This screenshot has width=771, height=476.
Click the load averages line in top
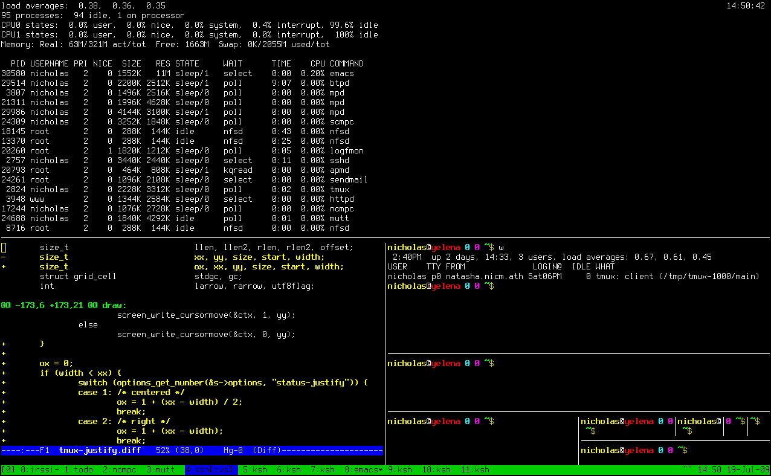[x=83, y=5]
